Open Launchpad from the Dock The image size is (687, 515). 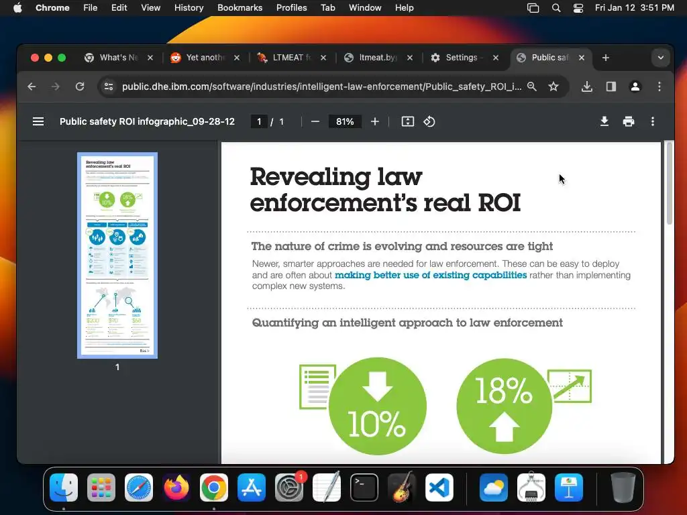[101, 488]
